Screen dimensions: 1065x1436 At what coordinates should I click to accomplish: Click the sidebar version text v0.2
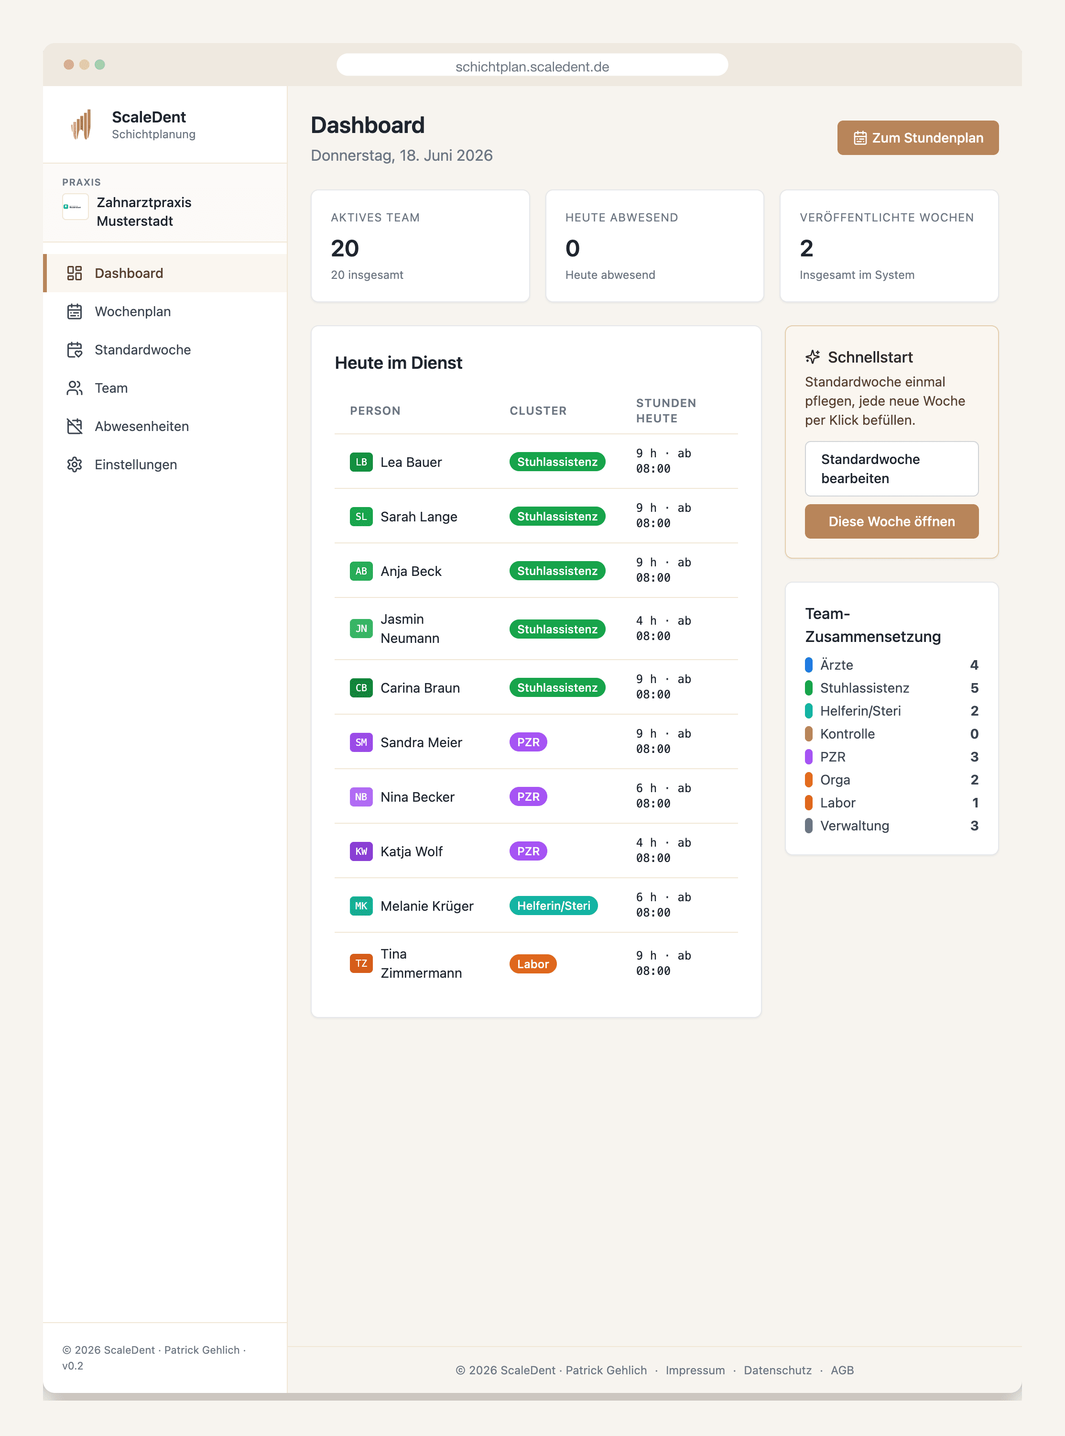pyautogui.click(x=73, y=1366)
